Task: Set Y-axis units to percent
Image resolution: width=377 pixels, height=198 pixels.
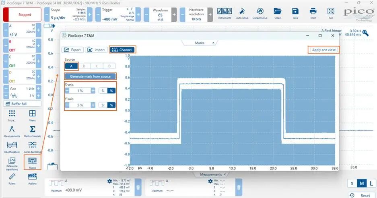Action: point(111,105)
